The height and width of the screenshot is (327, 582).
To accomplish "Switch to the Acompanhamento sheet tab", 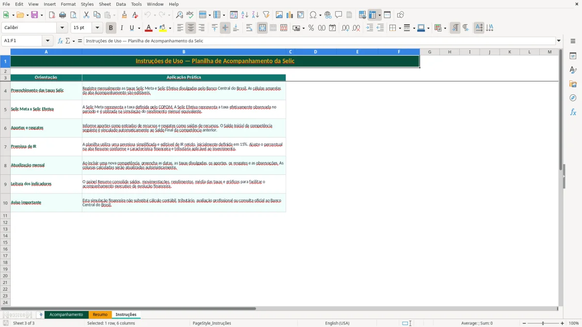I will click(x=66, y=315).
